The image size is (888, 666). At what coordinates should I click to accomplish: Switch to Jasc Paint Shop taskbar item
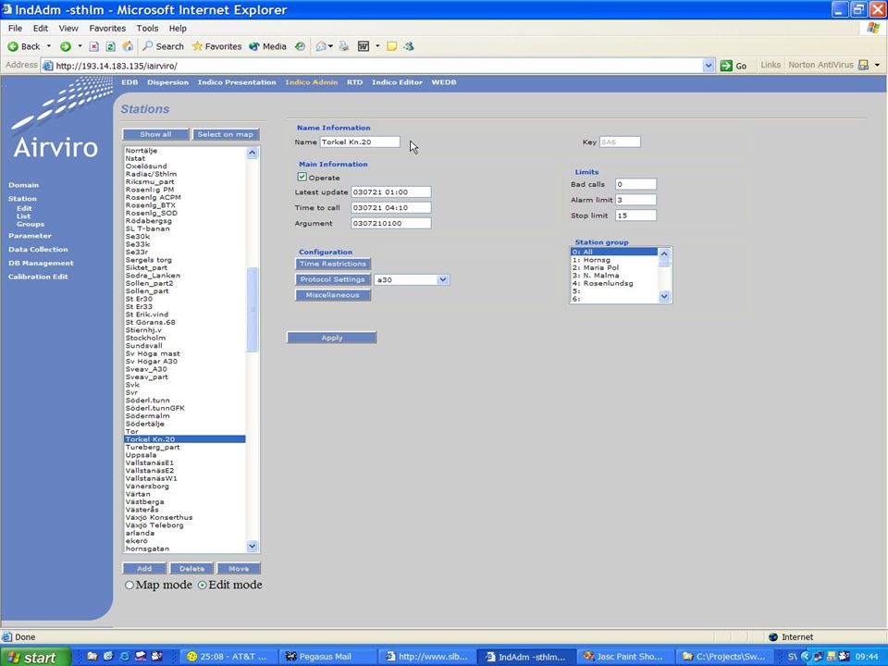(x=626, y=657)
